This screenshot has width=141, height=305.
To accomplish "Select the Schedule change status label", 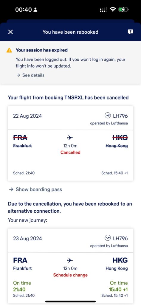I will pos(70,275).
